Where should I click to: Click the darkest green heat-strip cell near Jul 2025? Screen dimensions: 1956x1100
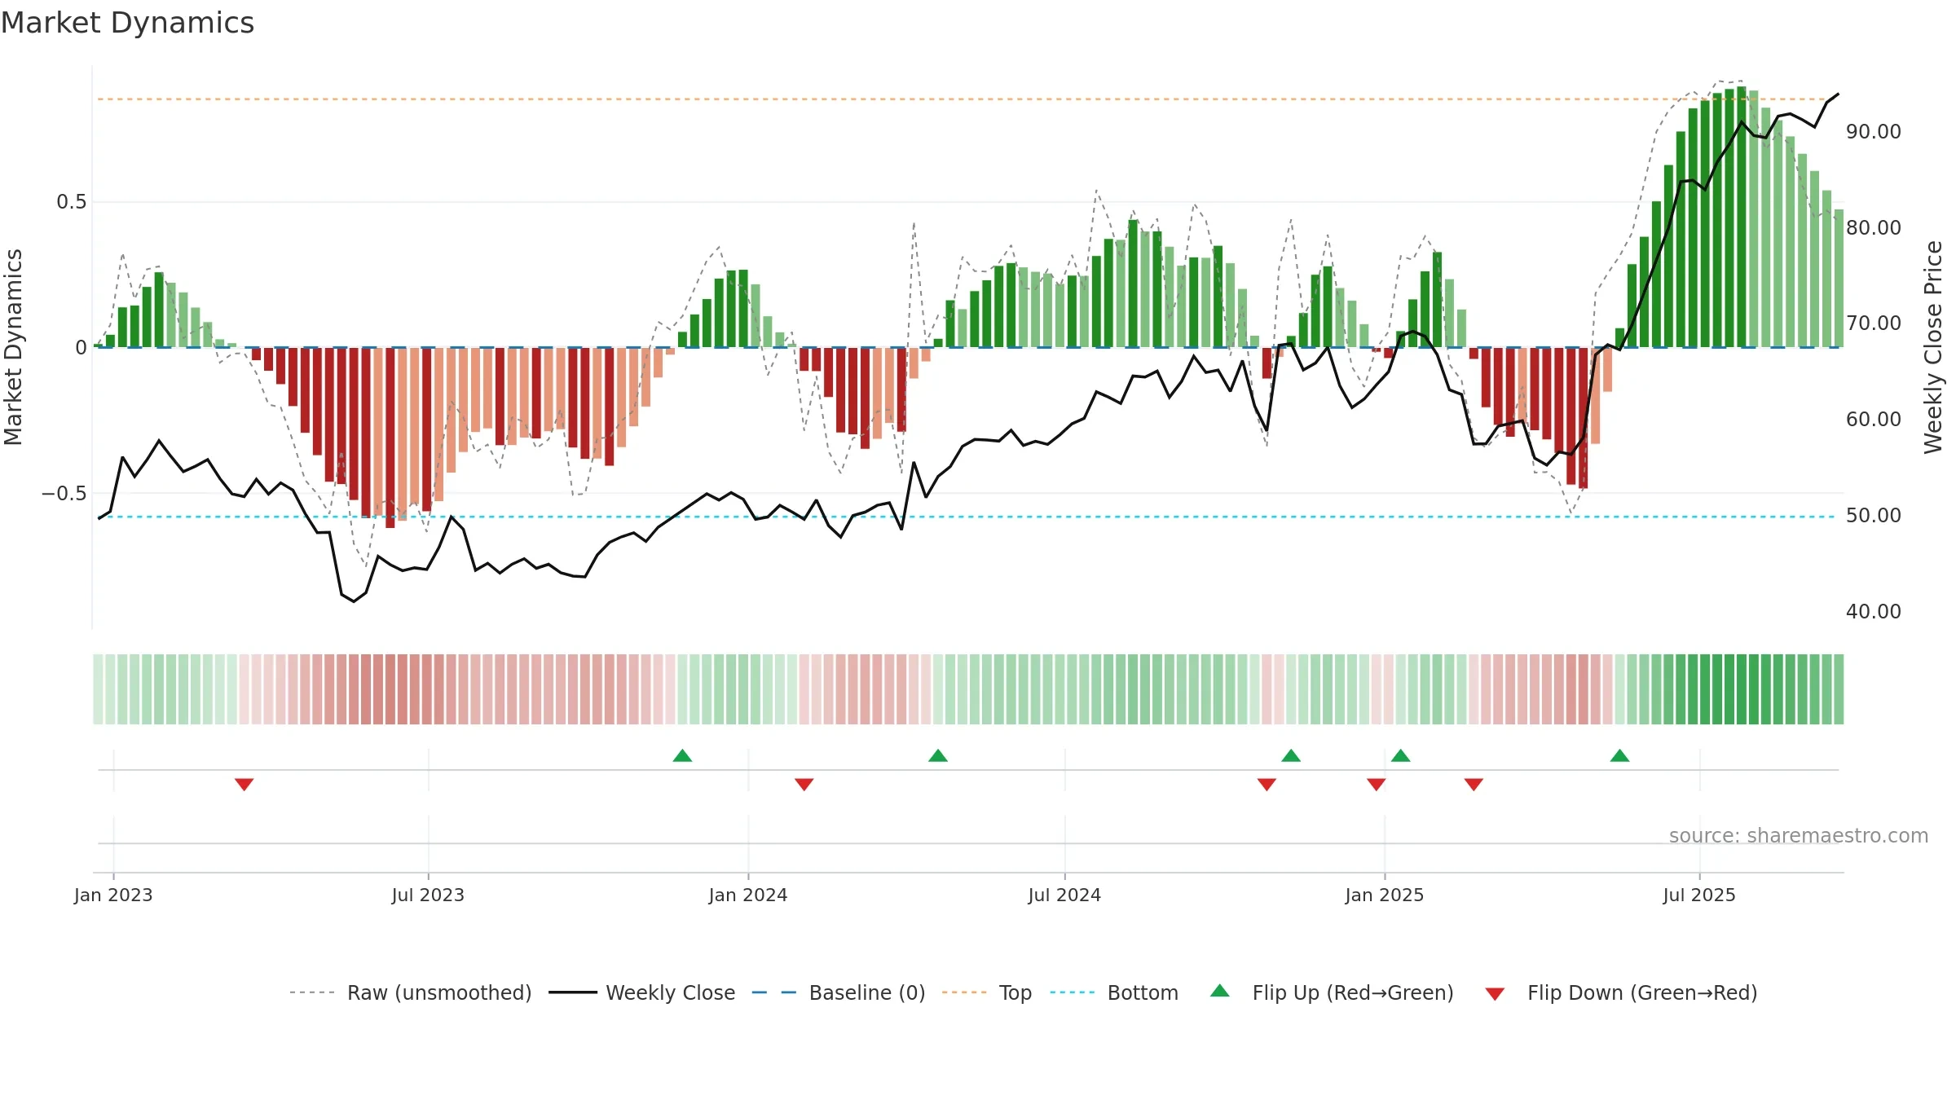[x=1741, y=689]
